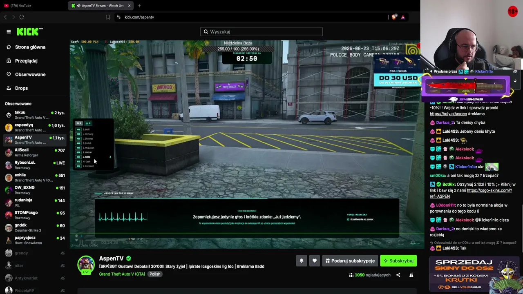
Task: Click the Sprzedaj skiny do CS2 banner
Action: (474, 274)
